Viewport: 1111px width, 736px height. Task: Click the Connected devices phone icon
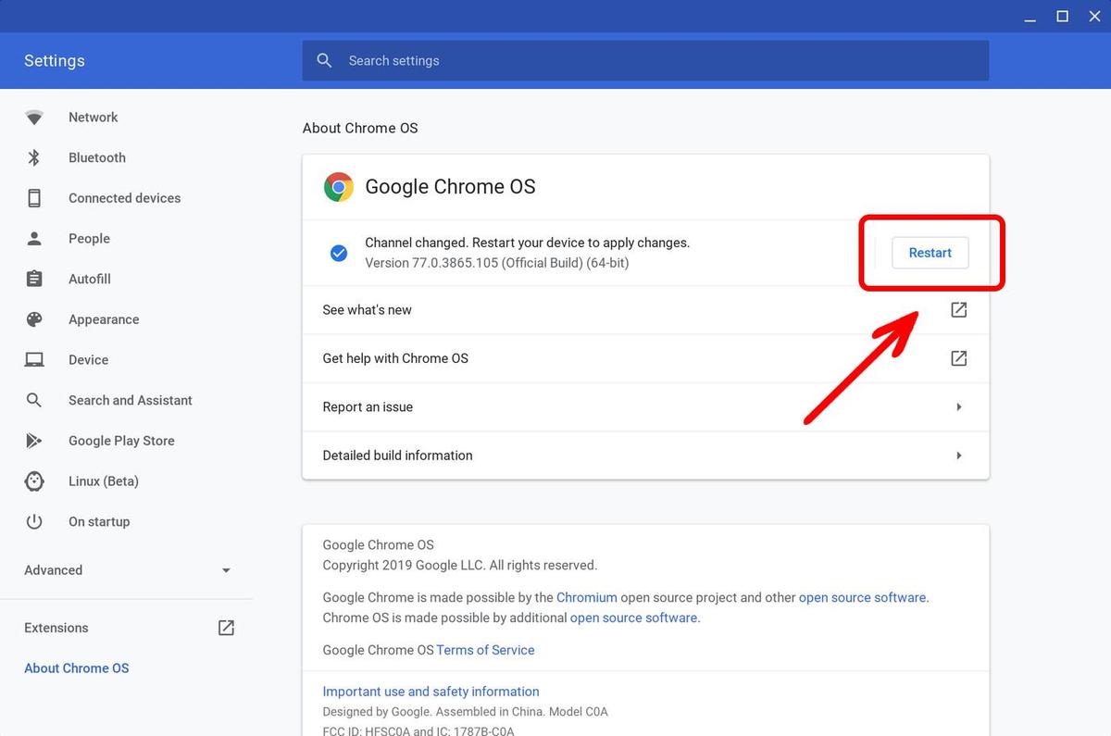[34, 198]
